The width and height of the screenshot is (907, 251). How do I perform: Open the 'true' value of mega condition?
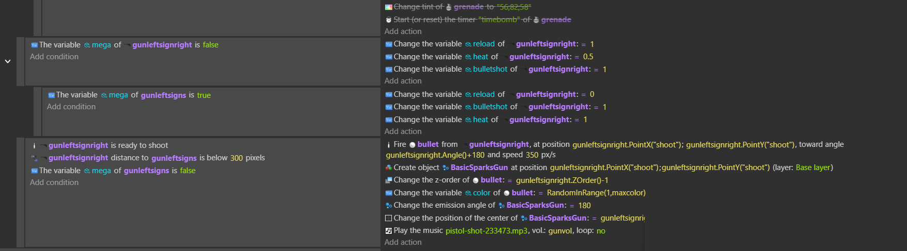(x=204, y=95)
